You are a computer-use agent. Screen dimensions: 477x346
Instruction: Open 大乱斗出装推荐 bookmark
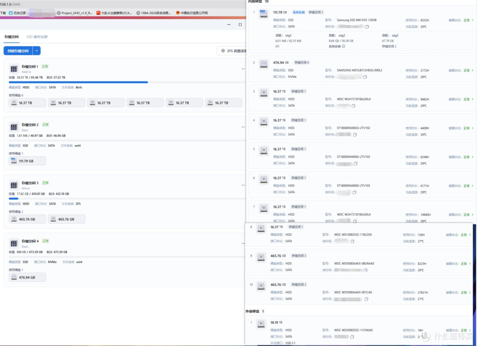pos(114,13)
